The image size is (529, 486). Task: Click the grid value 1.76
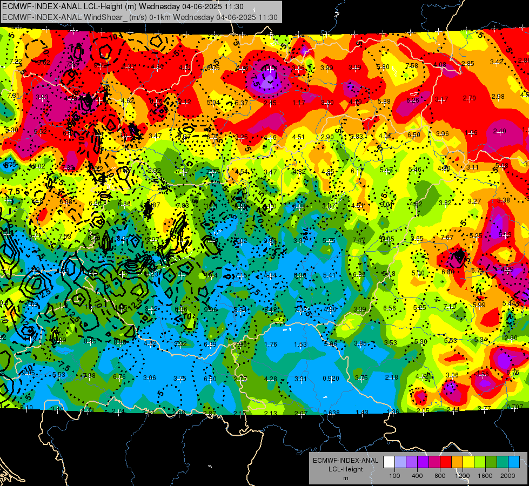click(x=271, y=345)
